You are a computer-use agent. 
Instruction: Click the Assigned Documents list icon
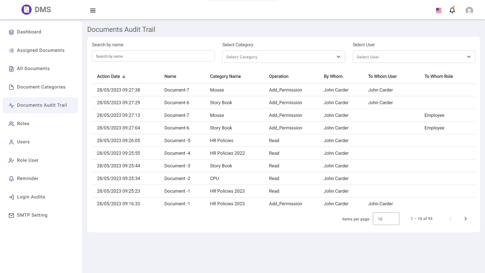click(11, 50)
